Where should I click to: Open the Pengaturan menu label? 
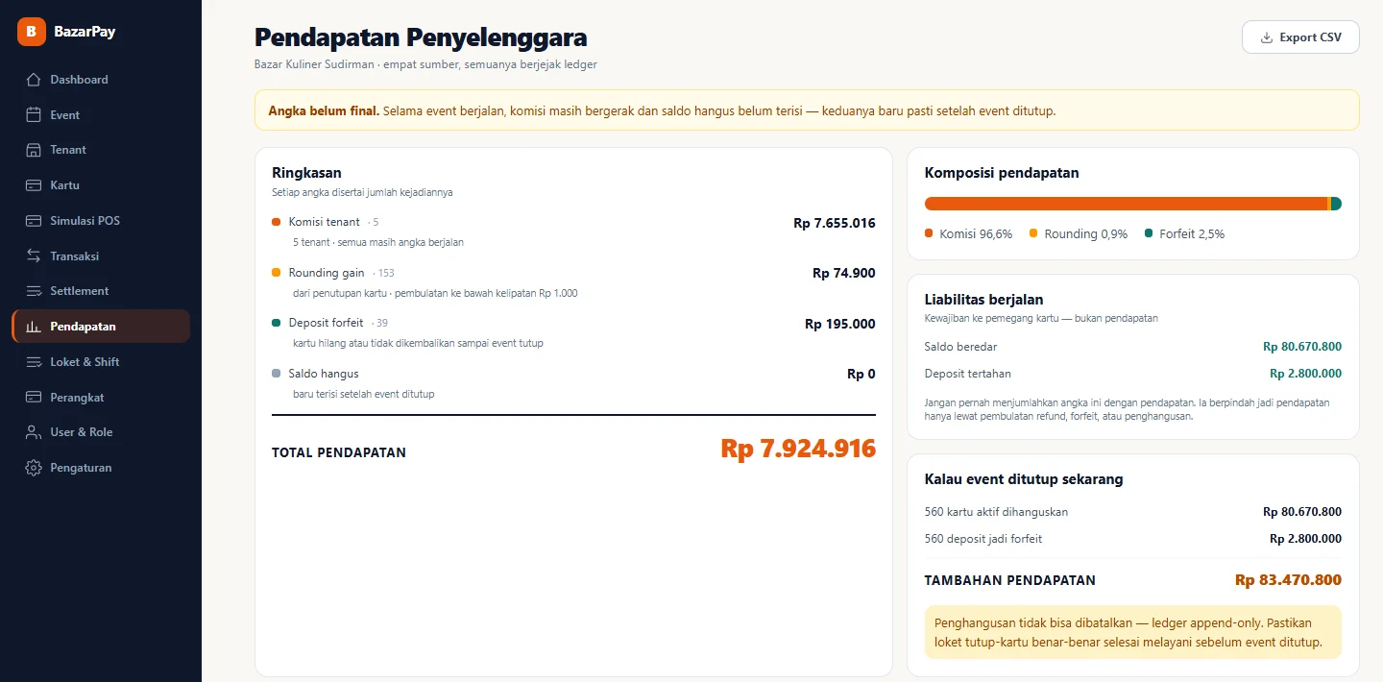(81, 468)
